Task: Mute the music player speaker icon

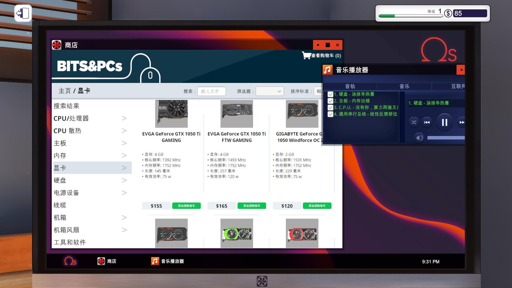Action: click(x=419, y=138)
